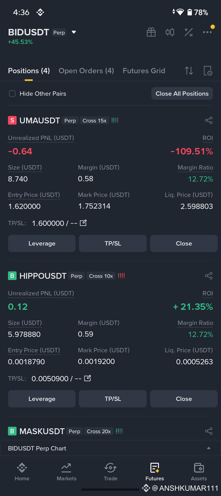Select Futures in bottom navigation
This screenshot has width=221, height=496.
155,472
